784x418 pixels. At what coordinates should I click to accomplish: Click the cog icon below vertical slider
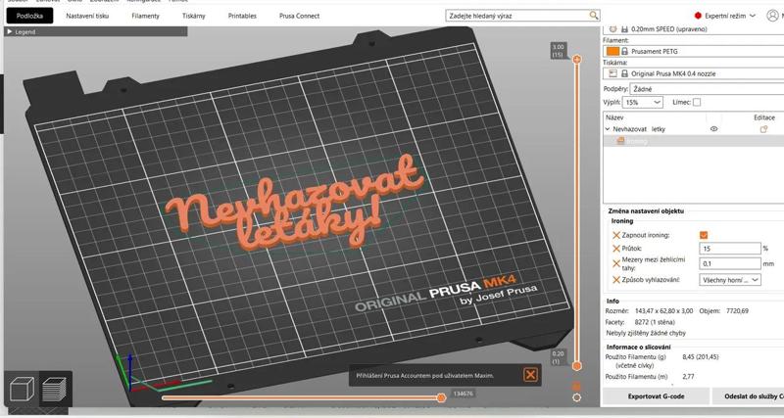tap(576, 397)
